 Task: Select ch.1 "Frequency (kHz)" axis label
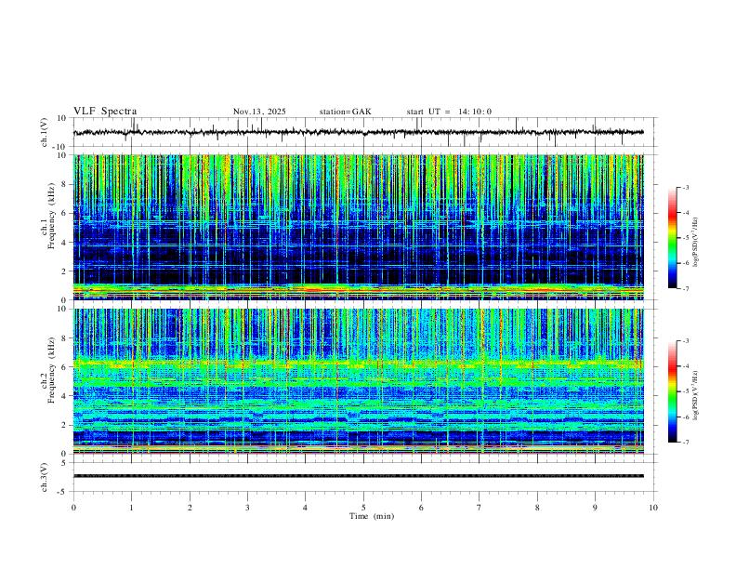(51, 216)
